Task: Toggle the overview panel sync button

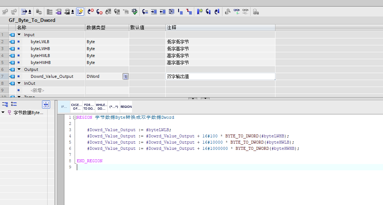Action: 46,105
